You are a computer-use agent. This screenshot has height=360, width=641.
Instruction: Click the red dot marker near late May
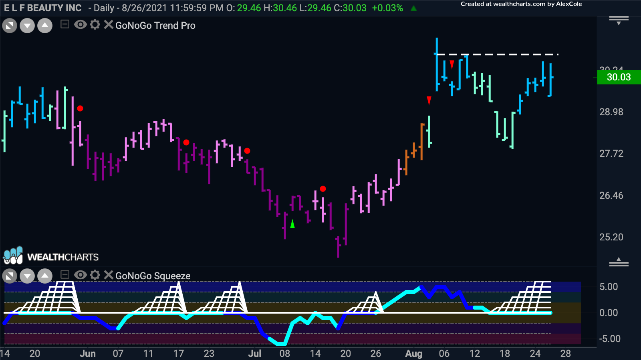point(80,108)
